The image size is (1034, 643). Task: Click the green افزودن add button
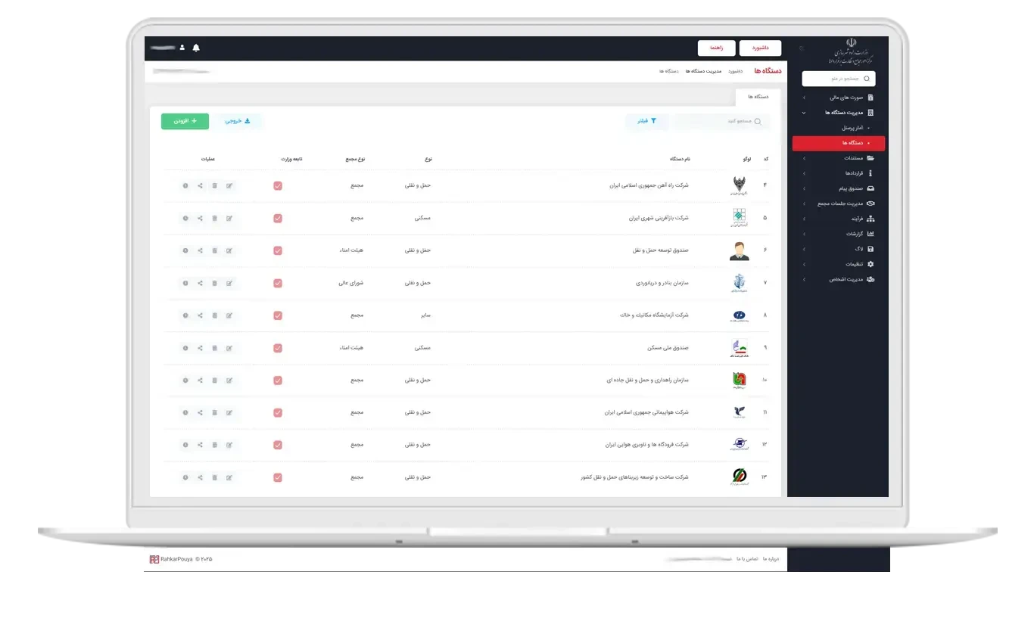click(x=185, y=121)
